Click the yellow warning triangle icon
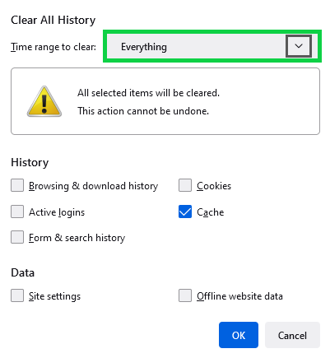330x358 pixels. [x=44, y=102]
